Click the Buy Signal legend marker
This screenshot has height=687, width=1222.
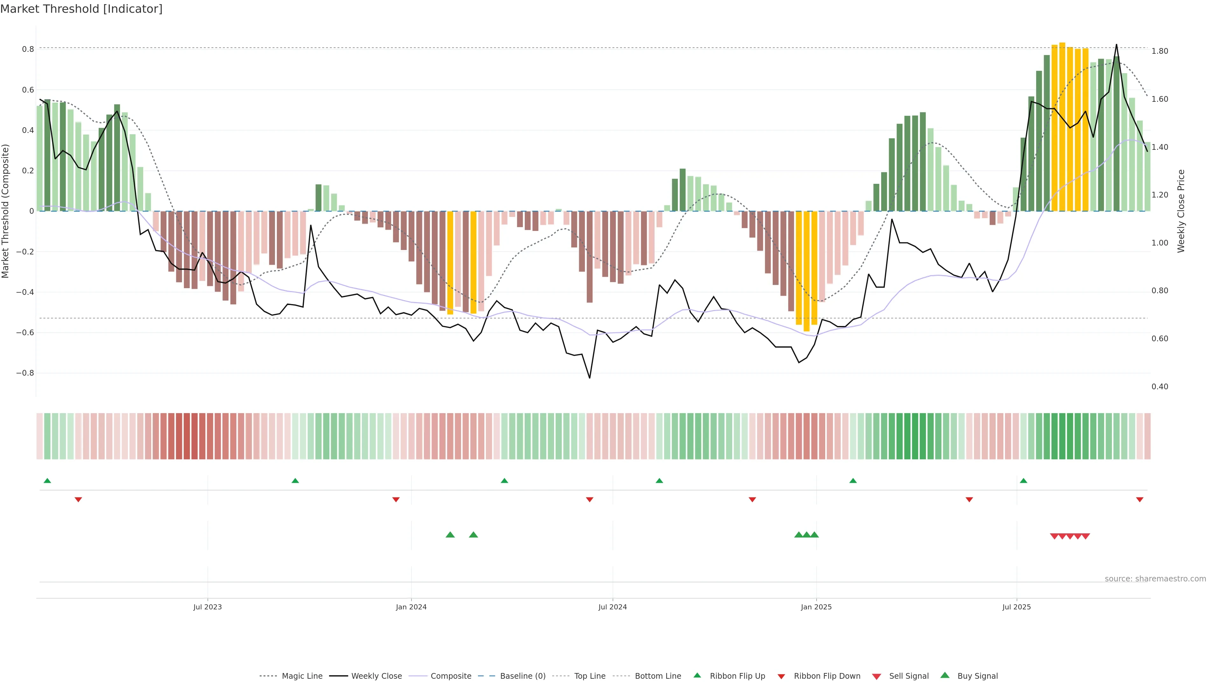pos(945,676)
